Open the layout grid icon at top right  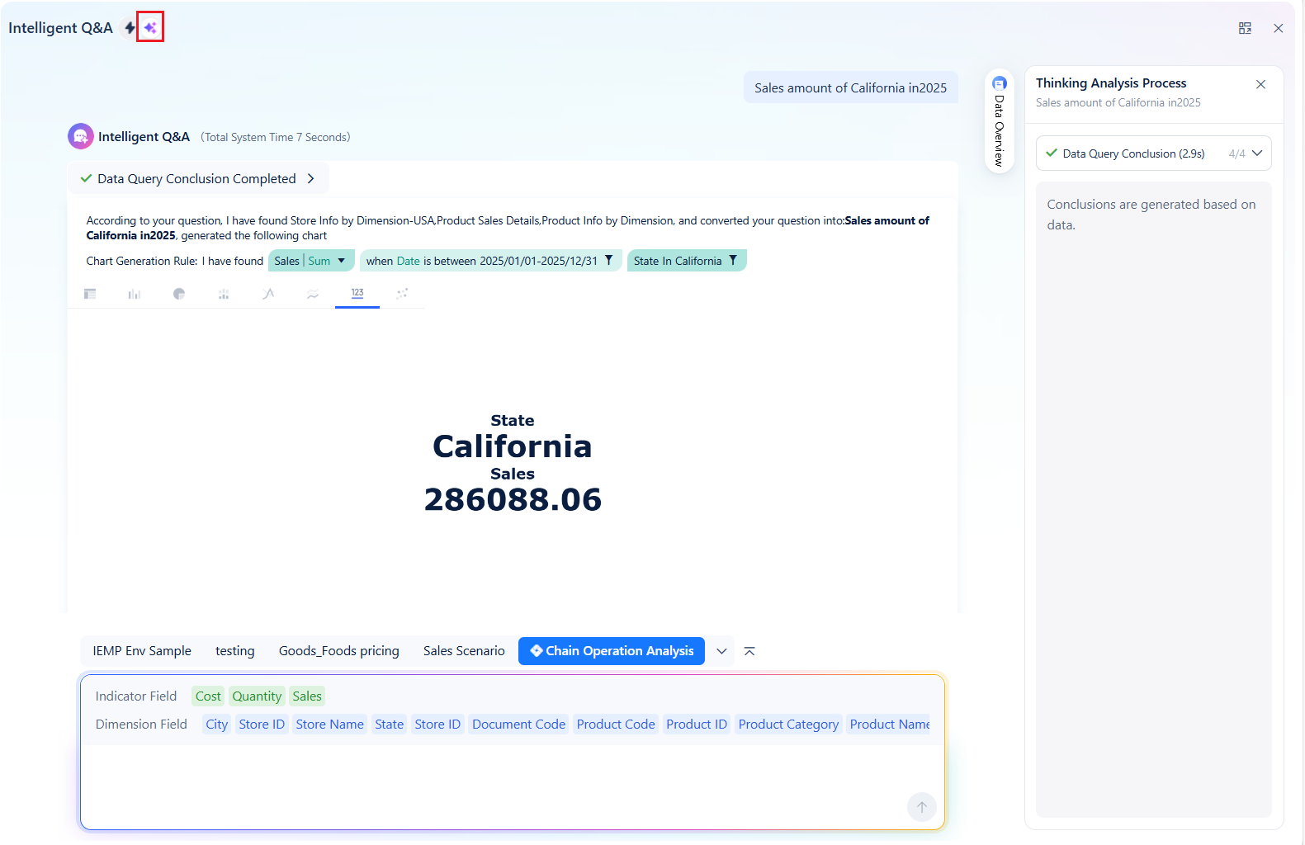pos(1245,28)
